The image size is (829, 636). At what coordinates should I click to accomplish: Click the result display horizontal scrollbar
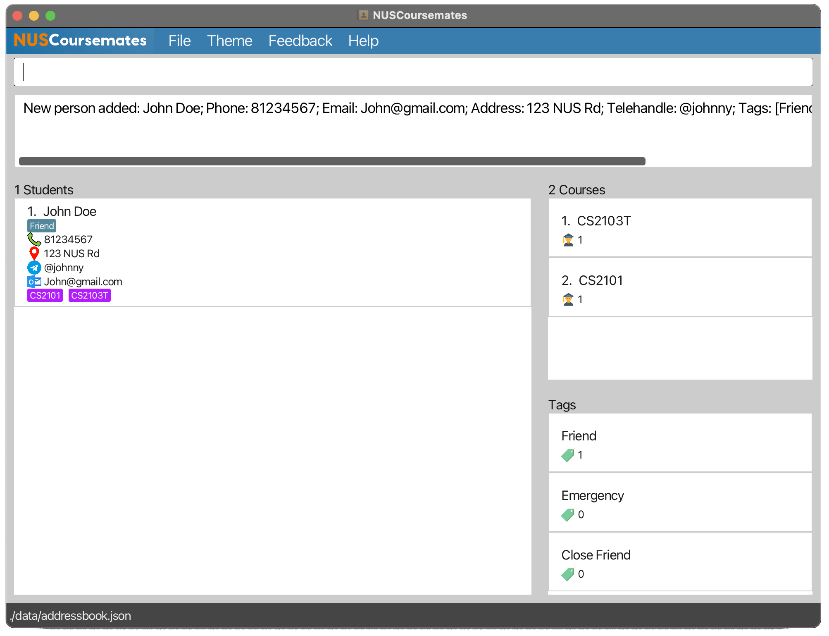[x=332, y=161]
